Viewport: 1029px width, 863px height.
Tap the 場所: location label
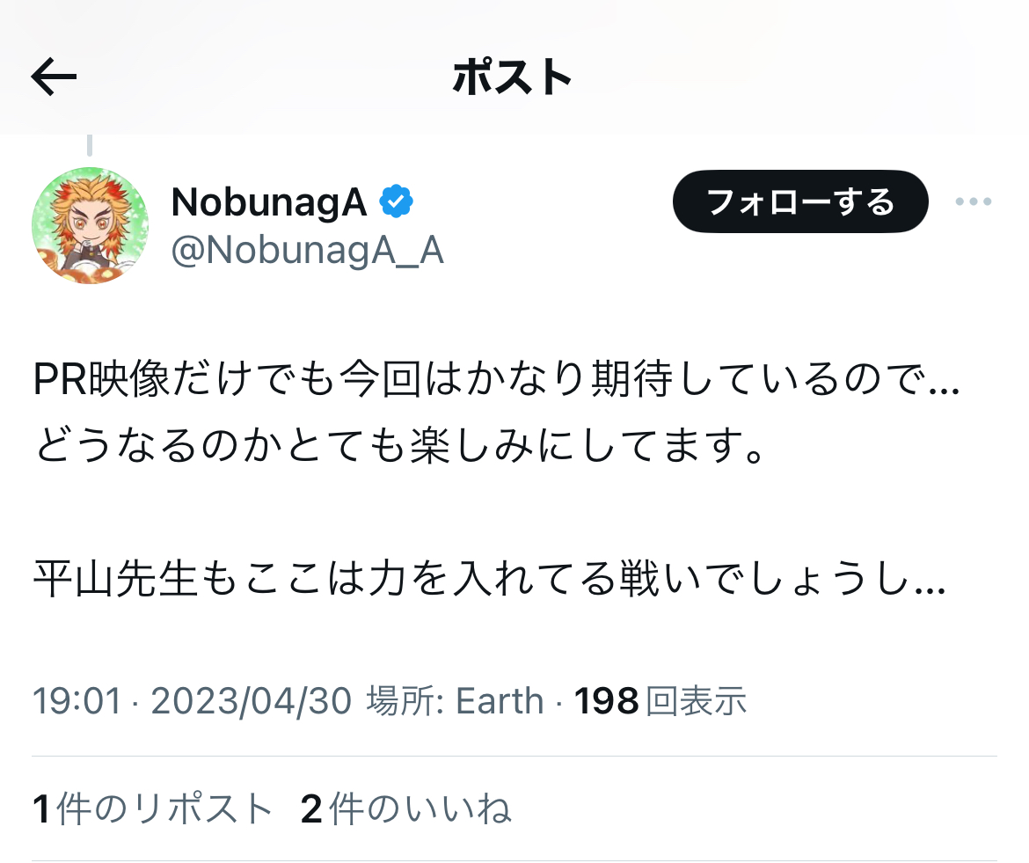405,701
